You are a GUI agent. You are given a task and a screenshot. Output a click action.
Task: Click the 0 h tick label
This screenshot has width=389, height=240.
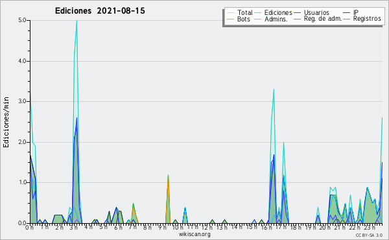click(x=29, y=227)
